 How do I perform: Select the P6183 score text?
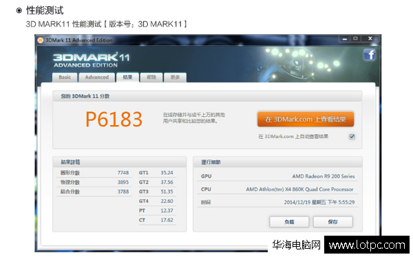point(114,120)
